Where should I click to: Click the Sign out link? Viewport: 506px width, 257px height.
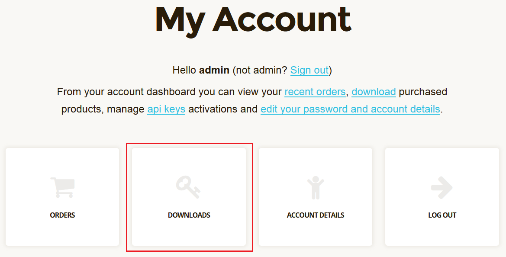click(x=309, y=70)
